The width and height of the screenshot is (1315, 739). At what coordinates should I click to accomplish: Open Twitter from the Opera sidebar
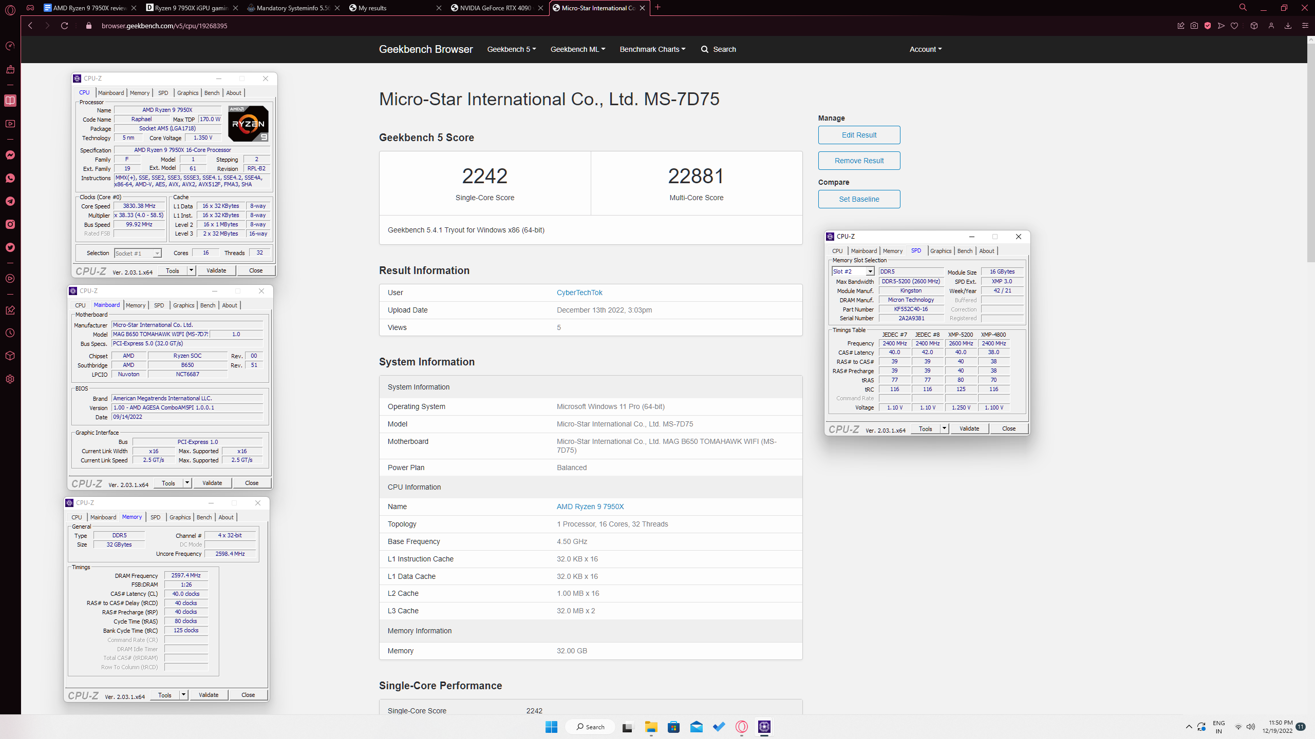point(10,247)
